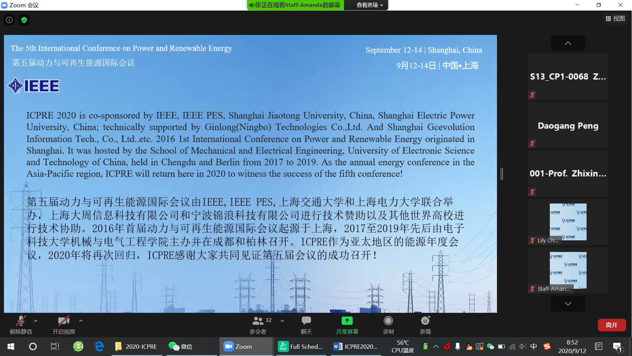
Task: Unmute microphone with 解除静音 button
Action: [x=21, y=325]
